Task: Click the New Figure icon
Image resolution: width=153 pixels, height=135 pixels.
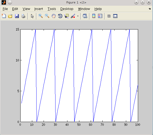Action: 4,16
